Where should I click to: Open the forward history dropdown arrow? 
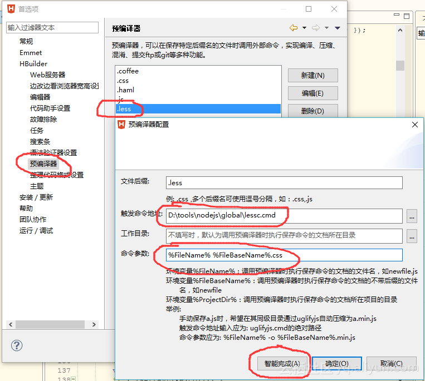pyautogui.click(x=326, y=28)
